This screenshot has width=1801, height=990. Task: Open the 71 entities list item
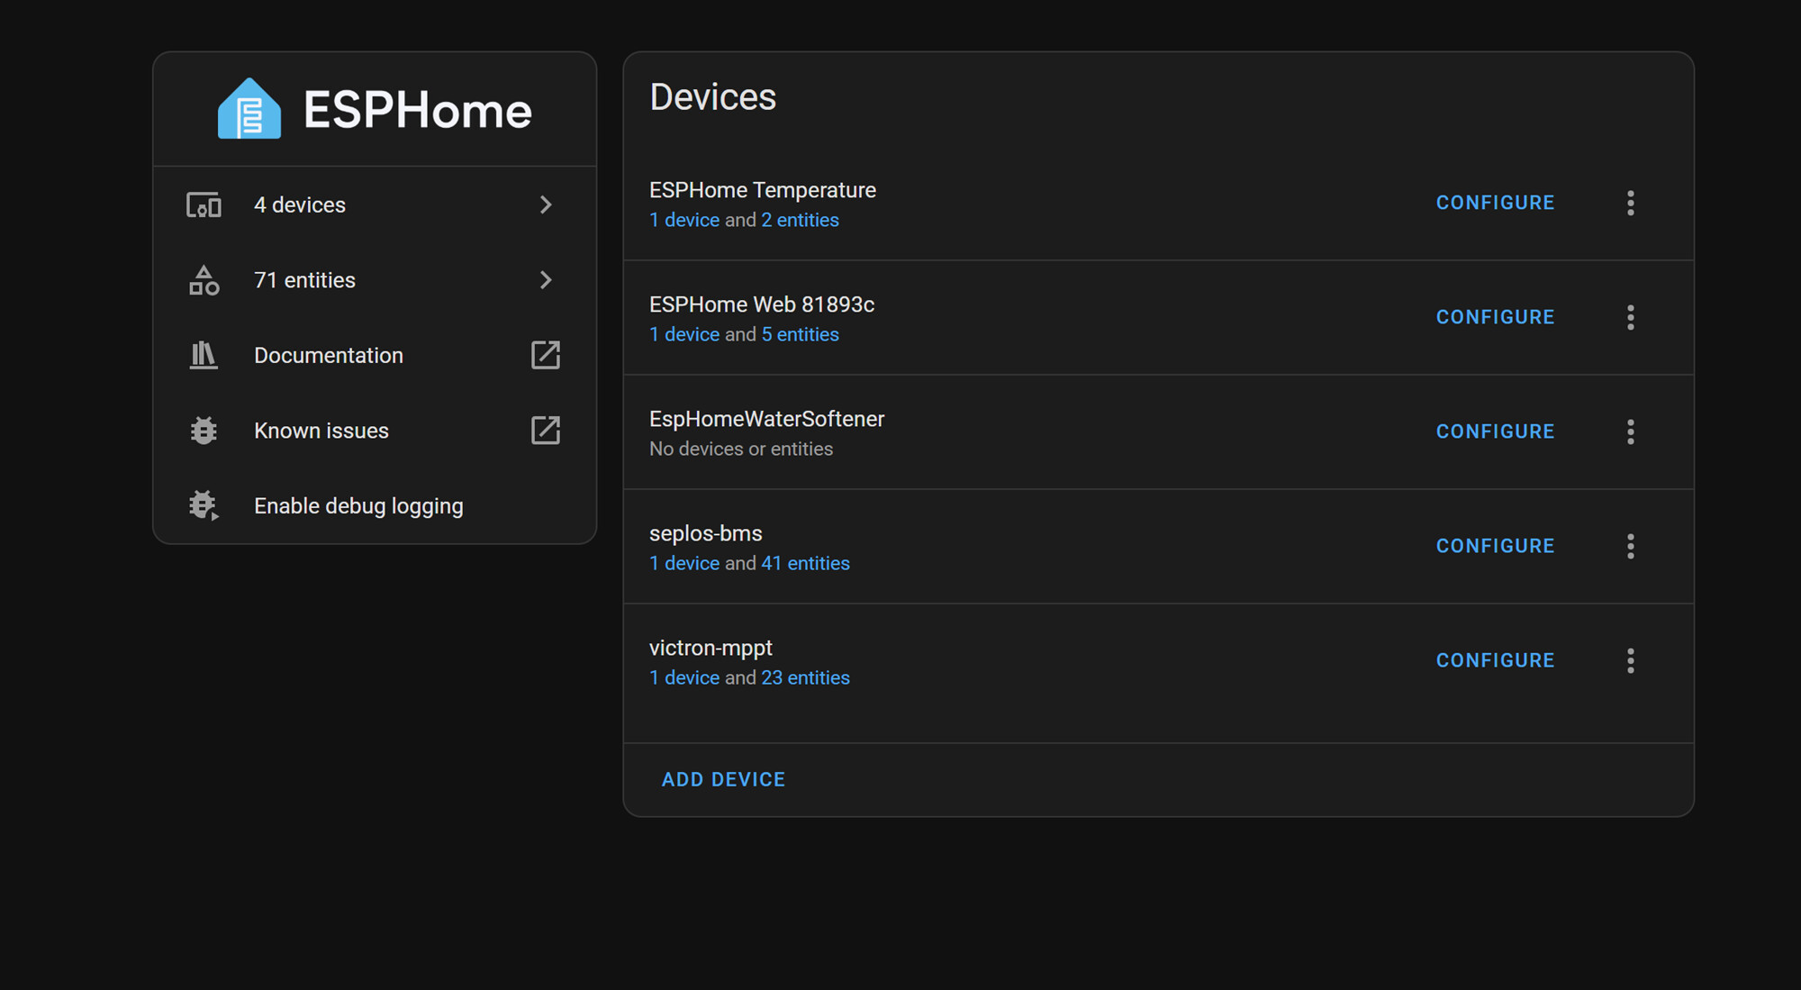coord(304,280)
